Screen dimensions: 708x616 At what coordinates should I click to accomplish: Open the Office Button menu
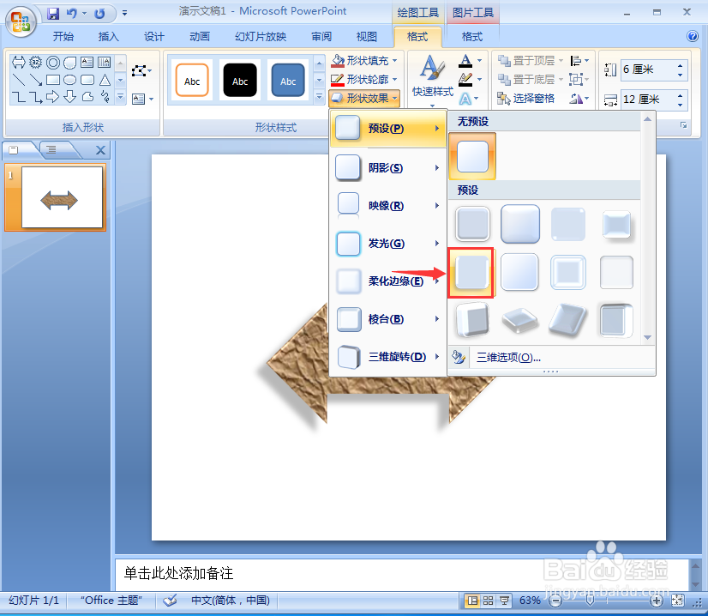[x=21, y=21]
